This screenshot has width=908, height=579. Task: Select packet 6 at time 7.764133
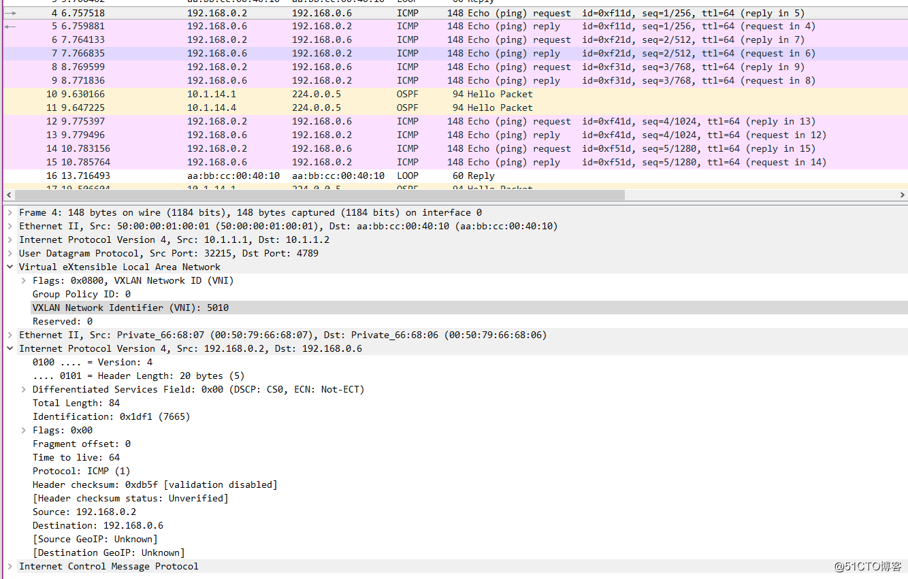pyautogui.click(x=455, y=40)
